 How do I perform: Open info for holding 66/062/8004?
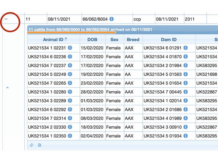[x=112, y=19]
